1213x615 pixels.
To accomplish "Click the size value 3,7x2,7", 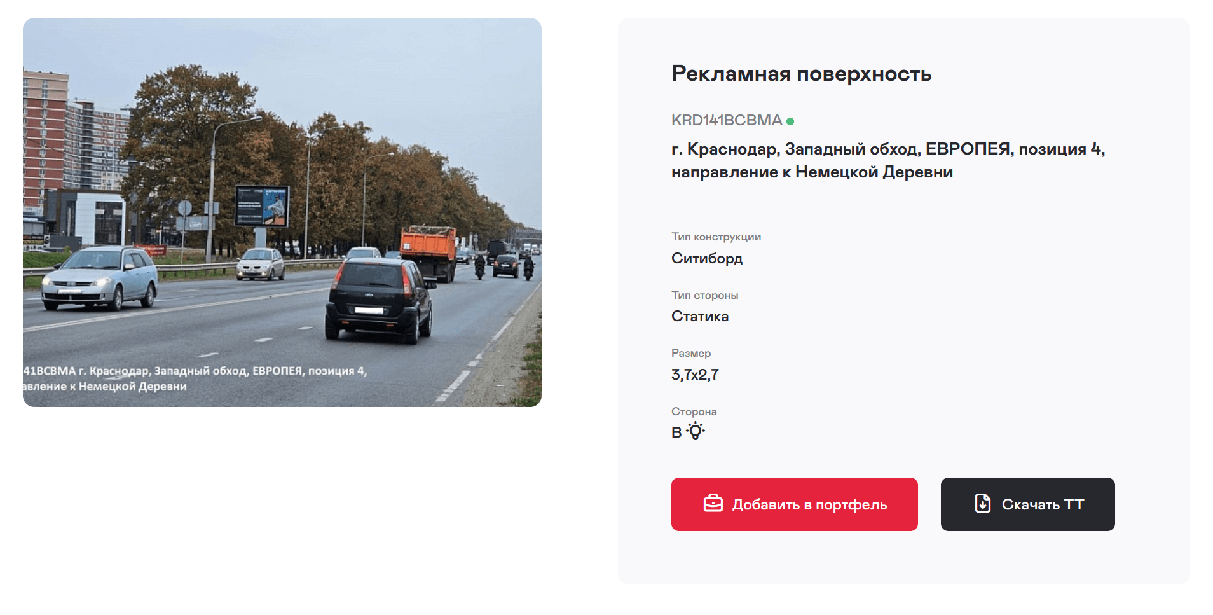I will point(695,375).
